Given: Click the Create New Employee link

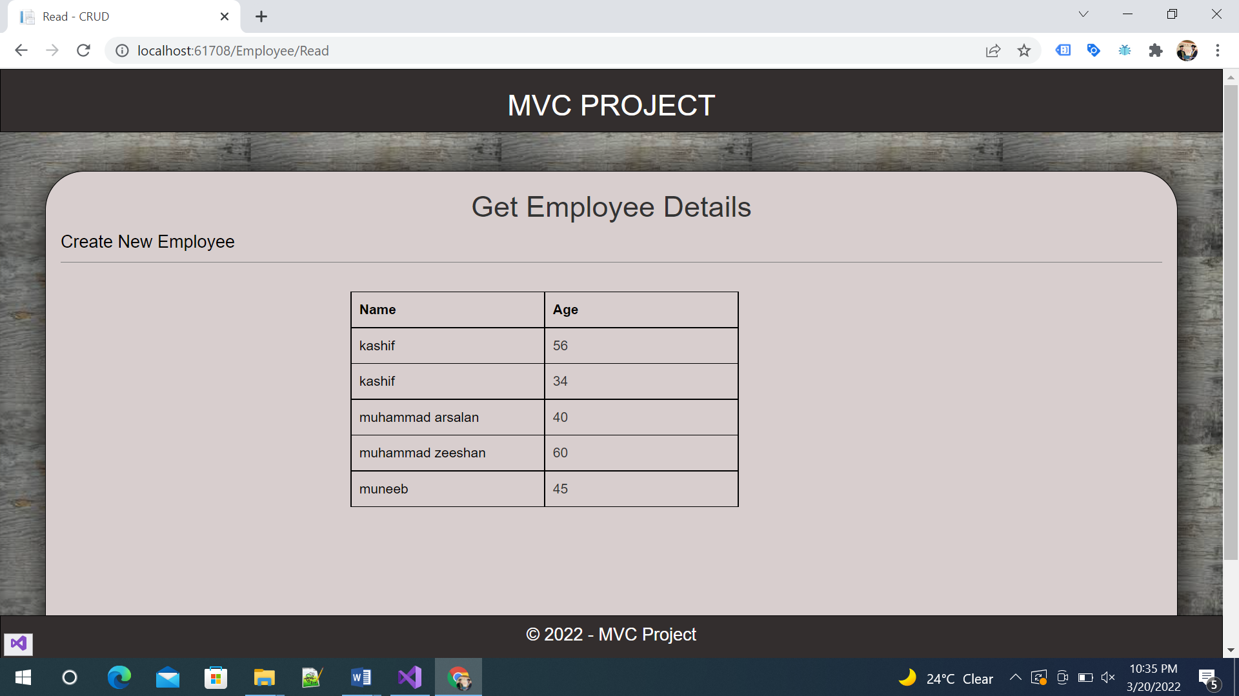Looking at the screenshot, I should pyautogui.click(x=148, y=241).
